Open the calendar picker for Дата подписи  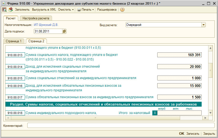pyautogui.click(x=64, y=31)
